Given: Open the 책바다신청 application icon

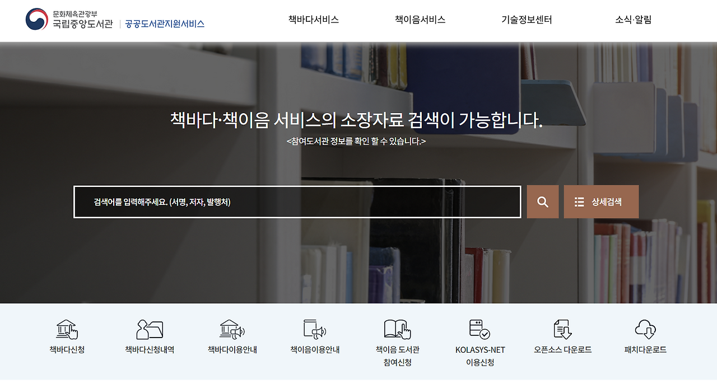Looking at the screenshot, I should [66, 329].
